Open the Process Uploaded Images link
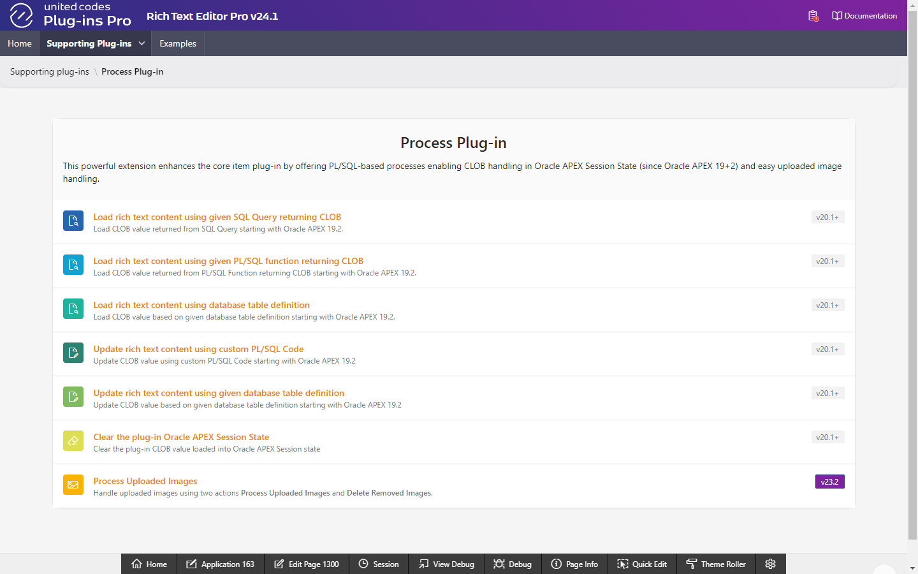918x574 pixels. (145, 481)
